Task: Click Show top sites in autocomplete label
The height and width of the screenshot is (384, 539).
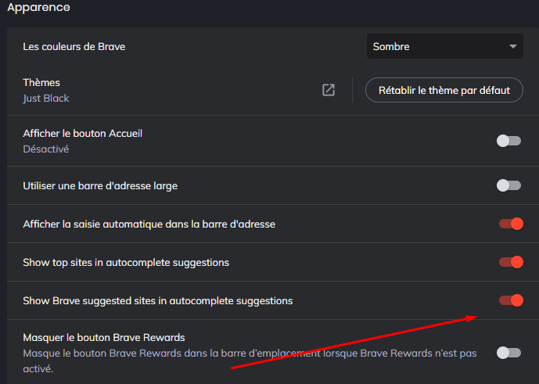Action: click(126, 263)
